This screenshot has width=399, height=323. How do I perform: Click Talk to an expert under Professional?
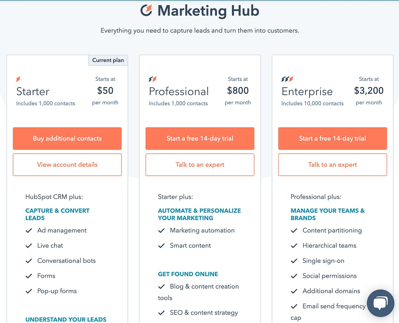(x=200, y=164)
